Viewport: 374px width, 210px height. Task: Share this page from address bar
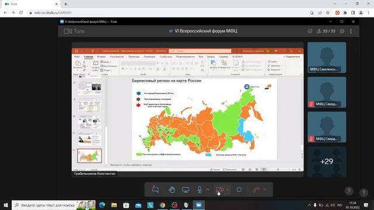tap(320, 13)
